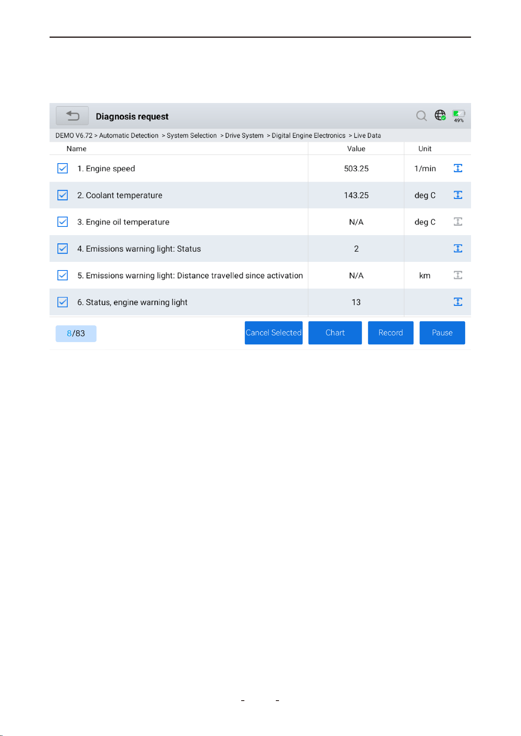
Task: Click the back arrow button
Action: click(72, 116)
